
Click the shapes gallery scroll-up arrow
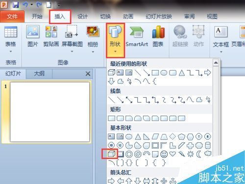pyautogui.click(x=216, y=63)
